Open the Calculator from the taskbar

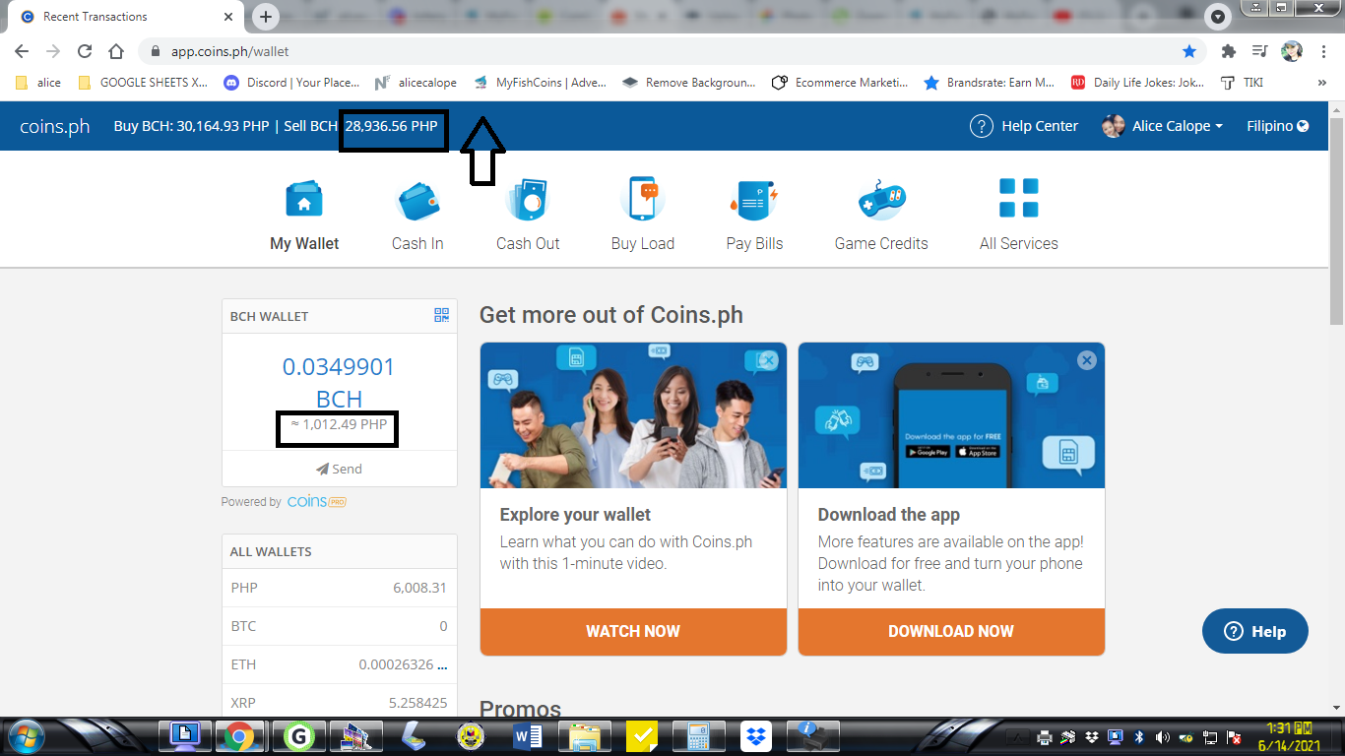pyautogui.click(x=699, y=736)
